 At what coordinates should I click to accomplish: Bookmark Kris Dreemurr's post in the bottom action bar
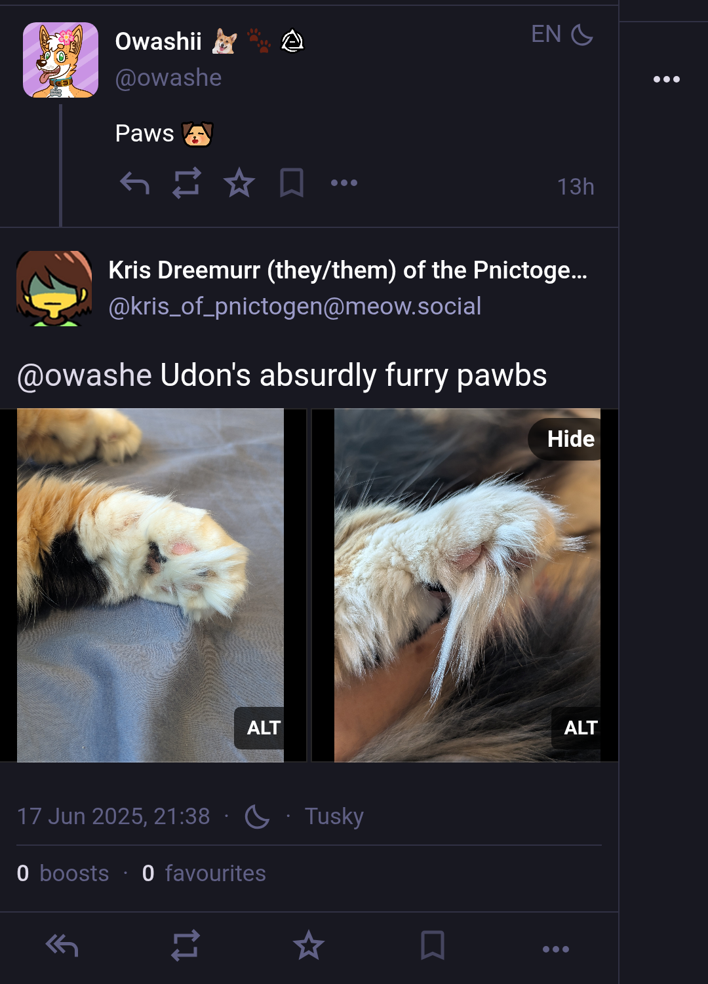point(433,945)
